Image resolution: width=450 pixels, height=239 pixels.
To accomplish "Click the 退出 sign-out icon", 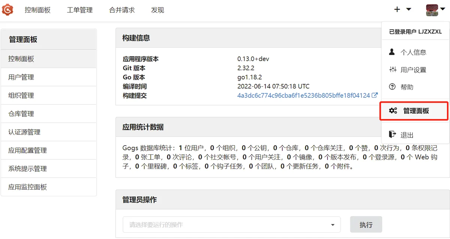I will coord(392,135).
